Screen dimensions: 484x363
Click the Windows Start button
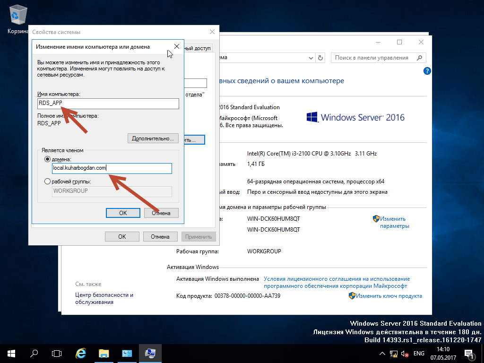pyautogui.click(x=11, y=353)
